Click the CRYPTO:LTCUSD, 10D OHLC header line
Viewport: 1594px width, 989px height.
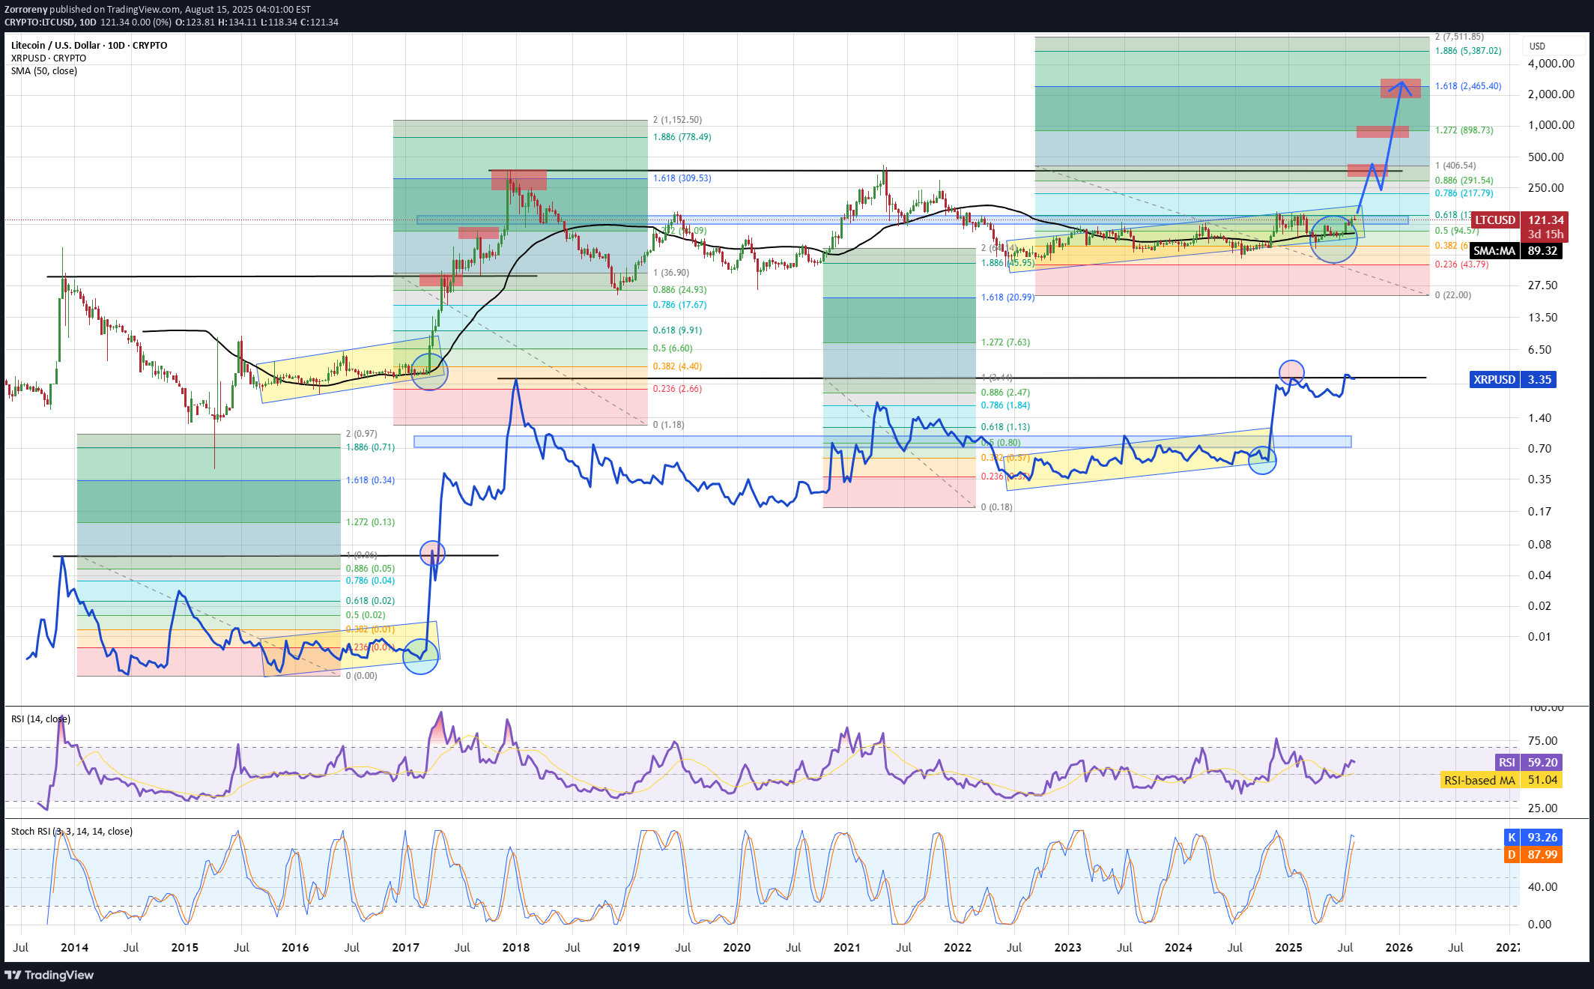(172, 22)
